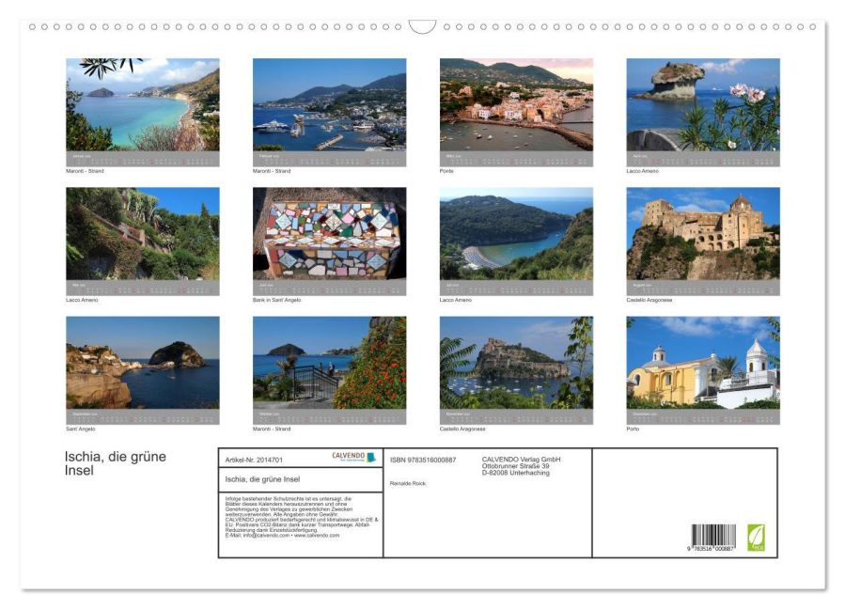Select the Bank in Sant'Angelo mosaic bench photo
The width and height of the screenshot is (845, 609).
329,233
